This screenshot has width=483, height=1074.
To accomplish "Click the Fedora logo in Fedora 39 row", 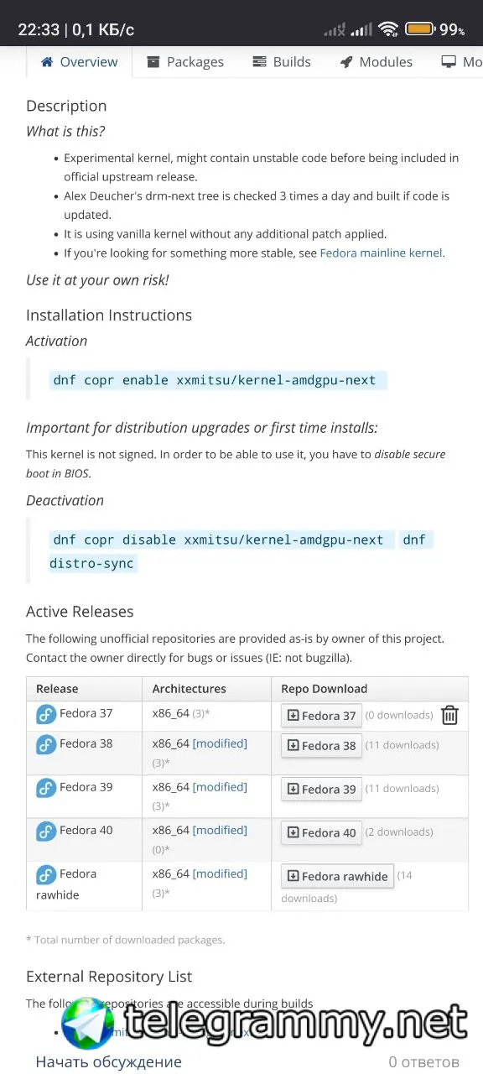I will 46,788.
